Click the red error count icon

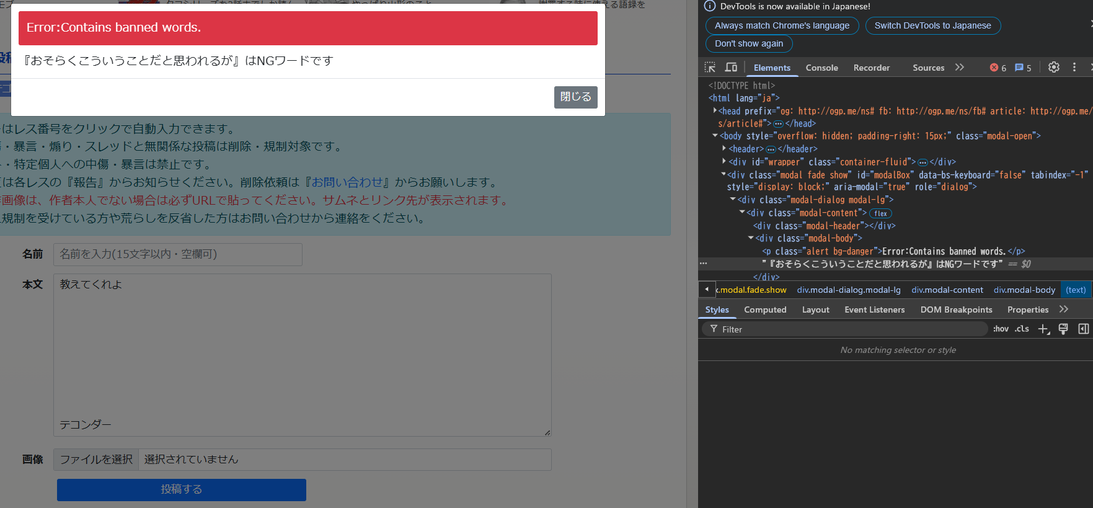coord(994,68)
